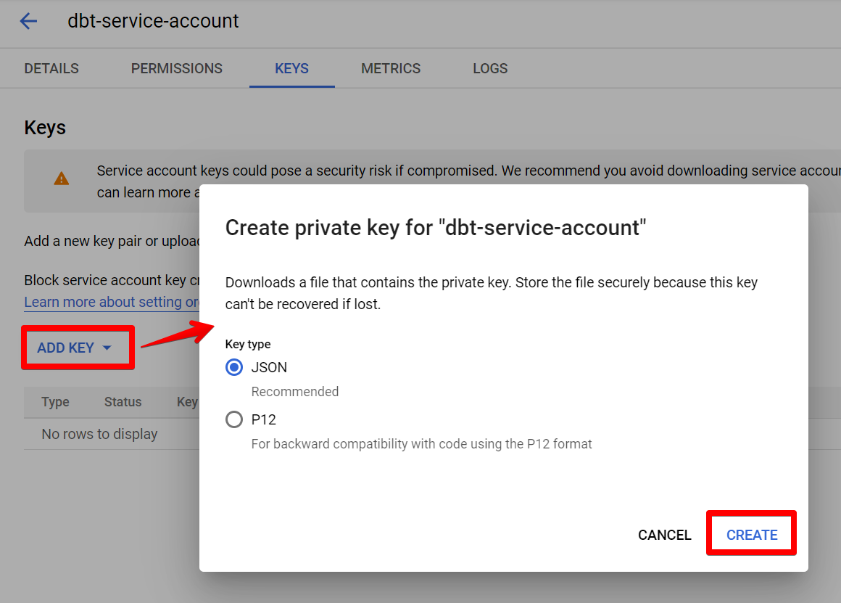Click the 'No rows to display' row
The width and height of the screenshot is (841, 603).
coord(99,434)
